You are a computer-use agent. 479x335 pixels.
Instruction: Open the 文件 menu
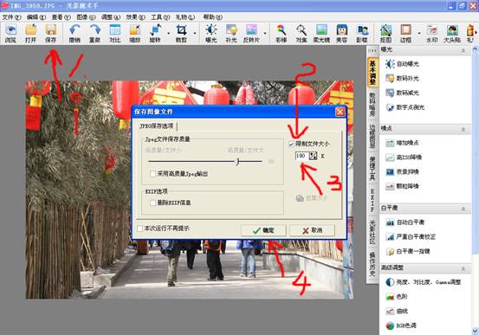pos(11,17)
